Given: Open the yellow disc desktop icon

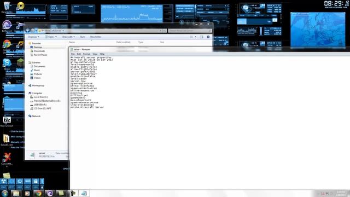Looking at the screenshot, I should (21, 5).
